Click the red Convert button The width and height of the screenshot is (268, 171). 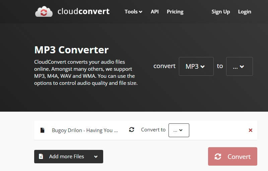[x=232, y=156]
